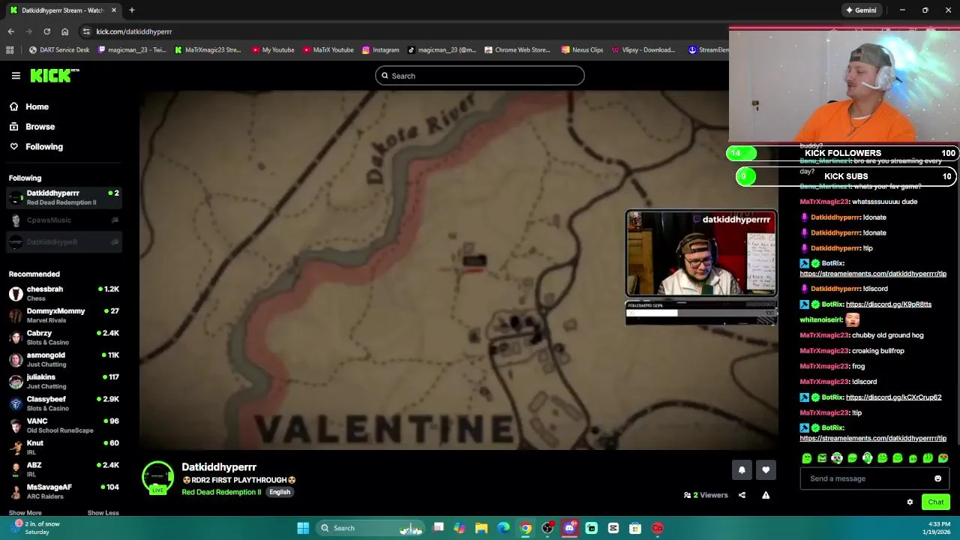The width and height of the screenshot is (960, 540).
Task: Open the Red Dead Redemption II category link
Action: (x=221, y=492)
